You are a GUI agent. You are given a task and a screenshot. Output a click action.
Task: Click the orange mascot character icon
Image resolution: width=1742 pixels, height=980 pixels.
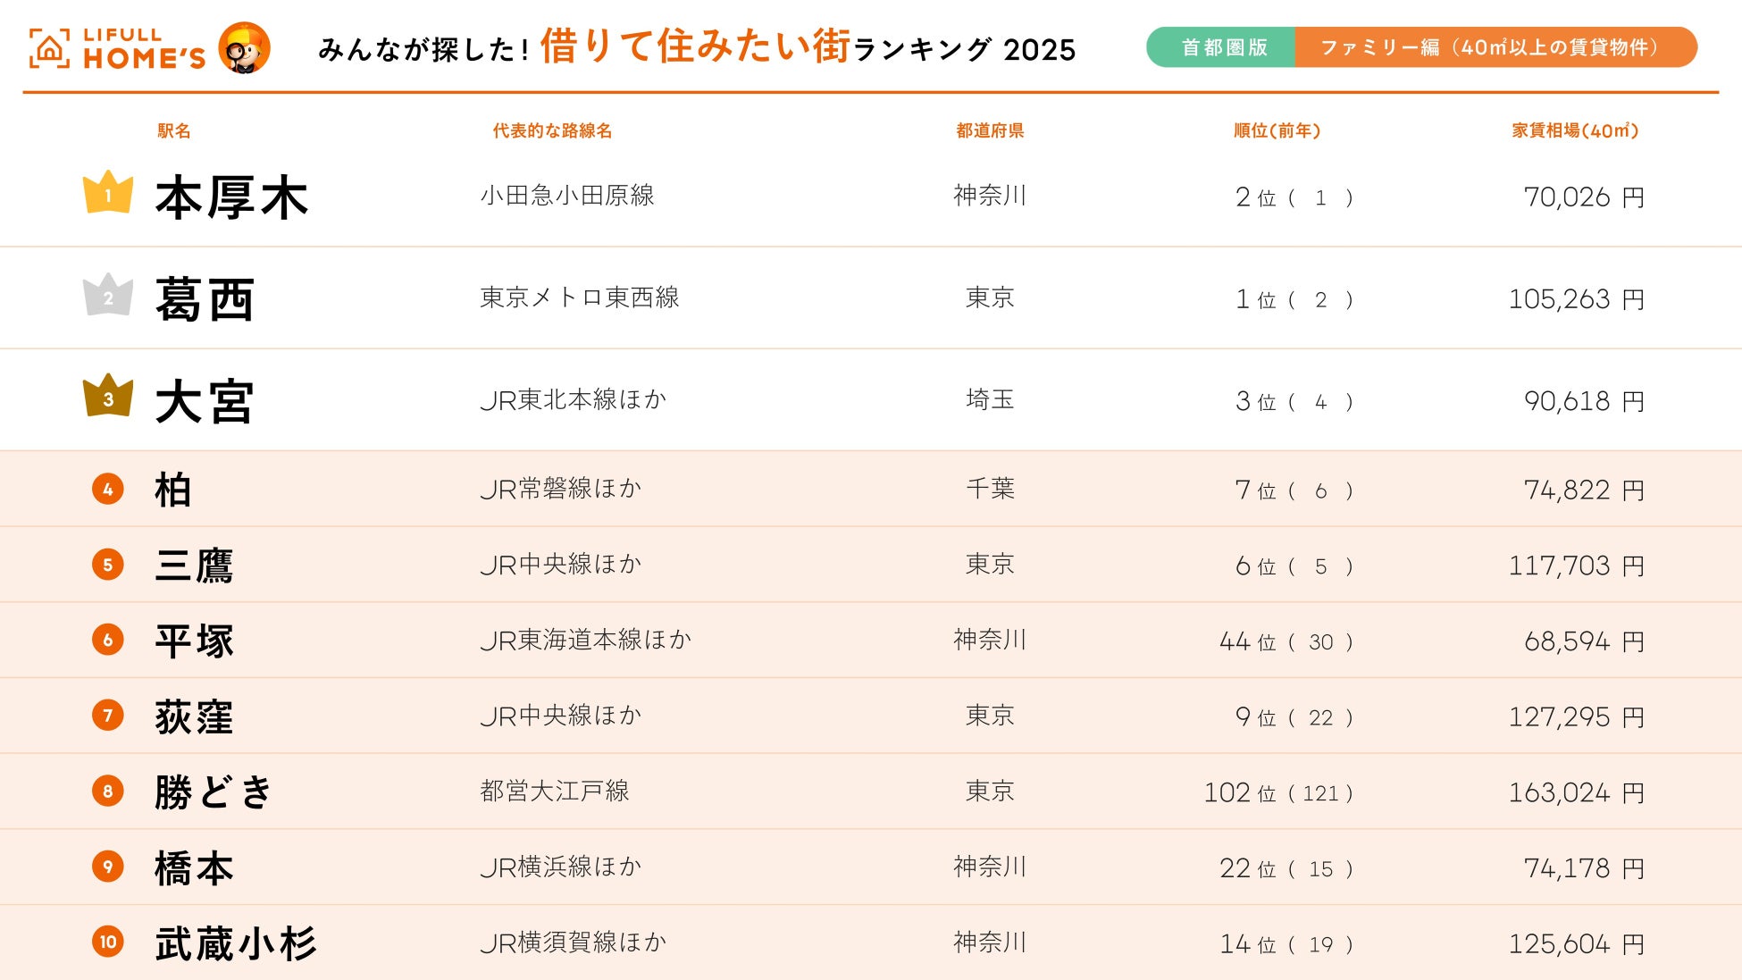click(244, 48)
